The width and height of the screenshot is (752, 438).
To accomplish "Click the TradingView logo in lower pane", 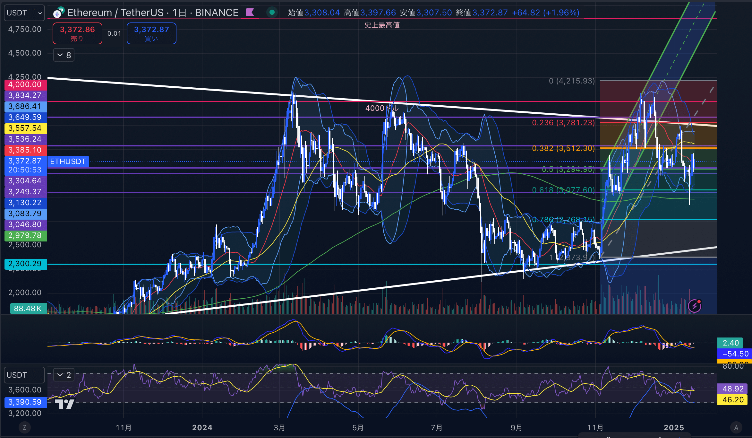I will point(64,404).
